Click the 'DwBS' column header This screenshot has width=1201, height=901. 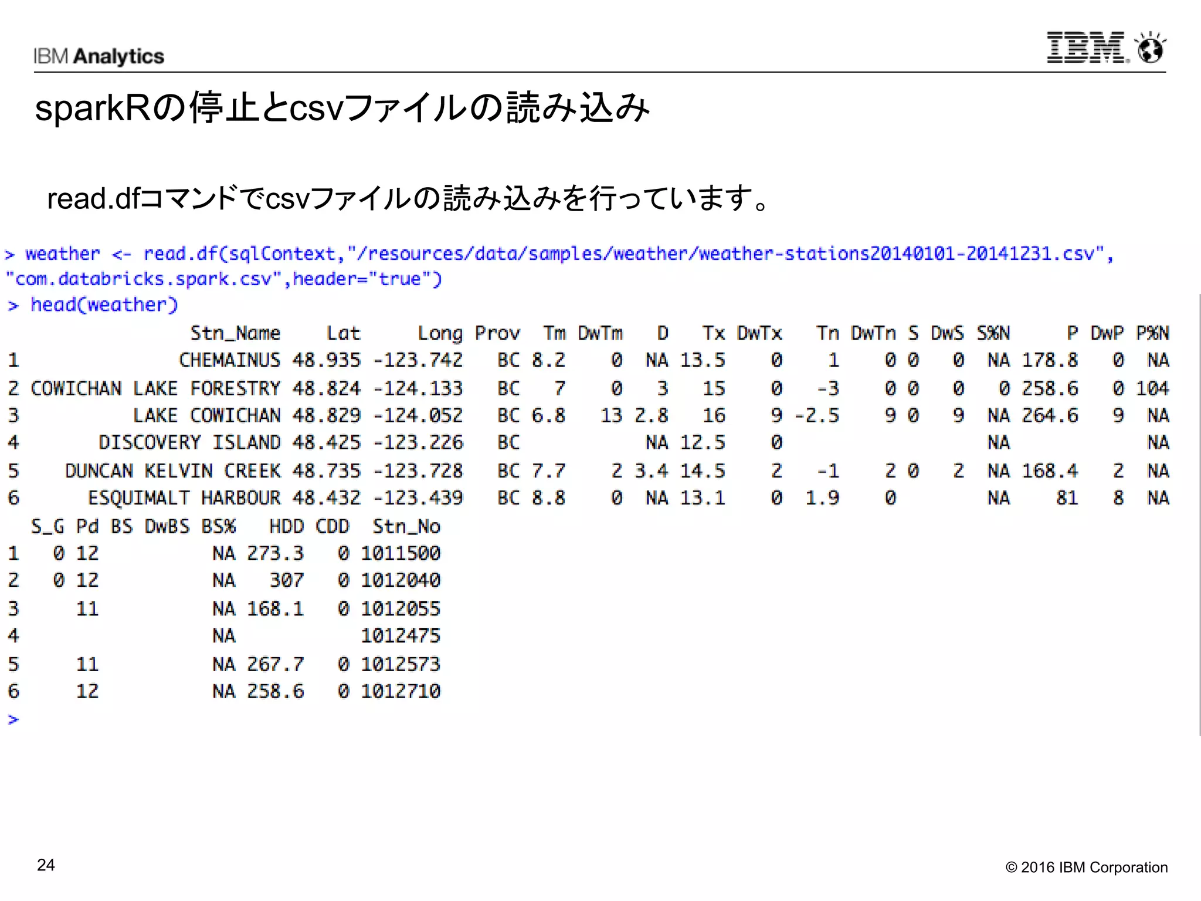click(167, 527)
